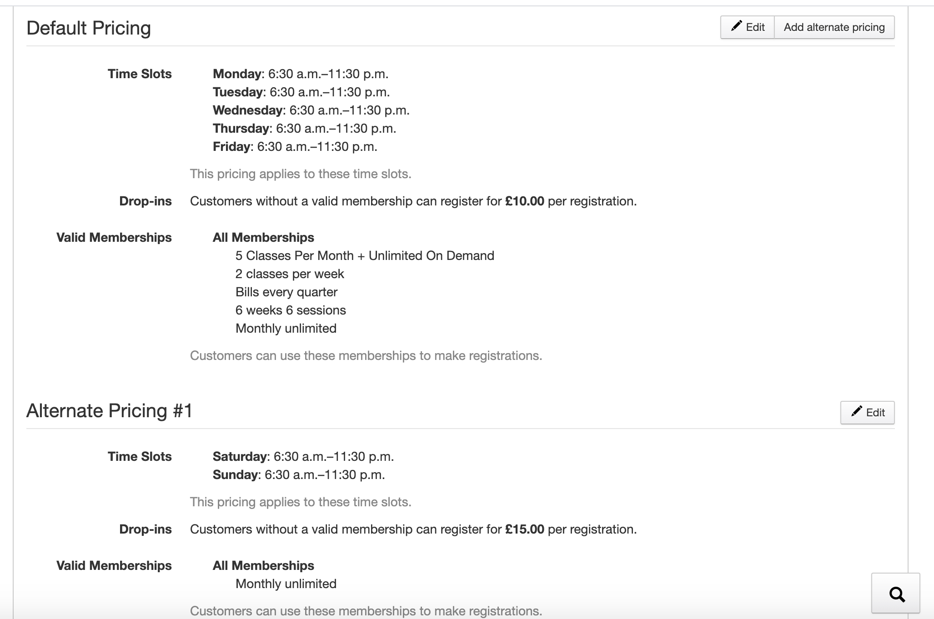Select the Monday time slot row
This screenshot has height=619, width=934.
pos(300,74)
